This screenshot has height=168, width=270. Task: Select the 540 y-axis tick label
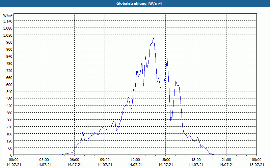coord(9,91)
